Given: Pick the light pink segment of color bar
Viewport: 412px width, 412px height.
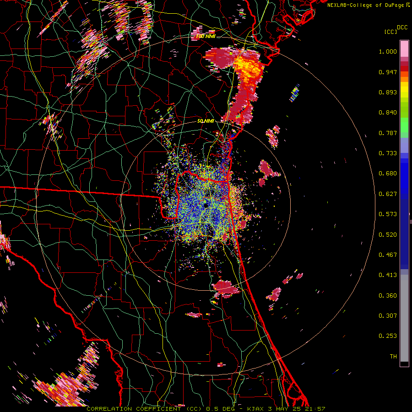Looking at the screenshot, I should click(404, 49).
